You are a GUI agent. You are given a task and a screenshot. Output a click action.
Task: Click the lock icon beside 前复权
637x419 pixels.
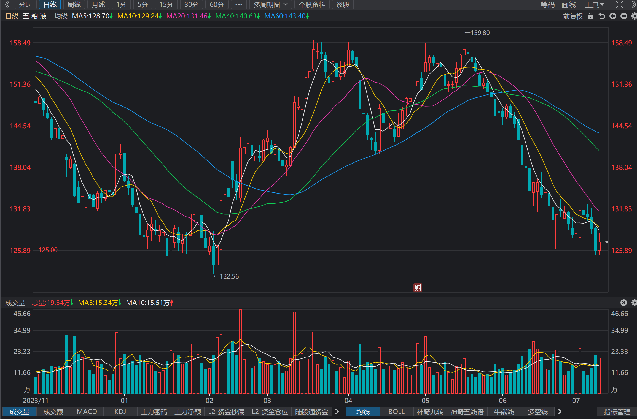590,16
